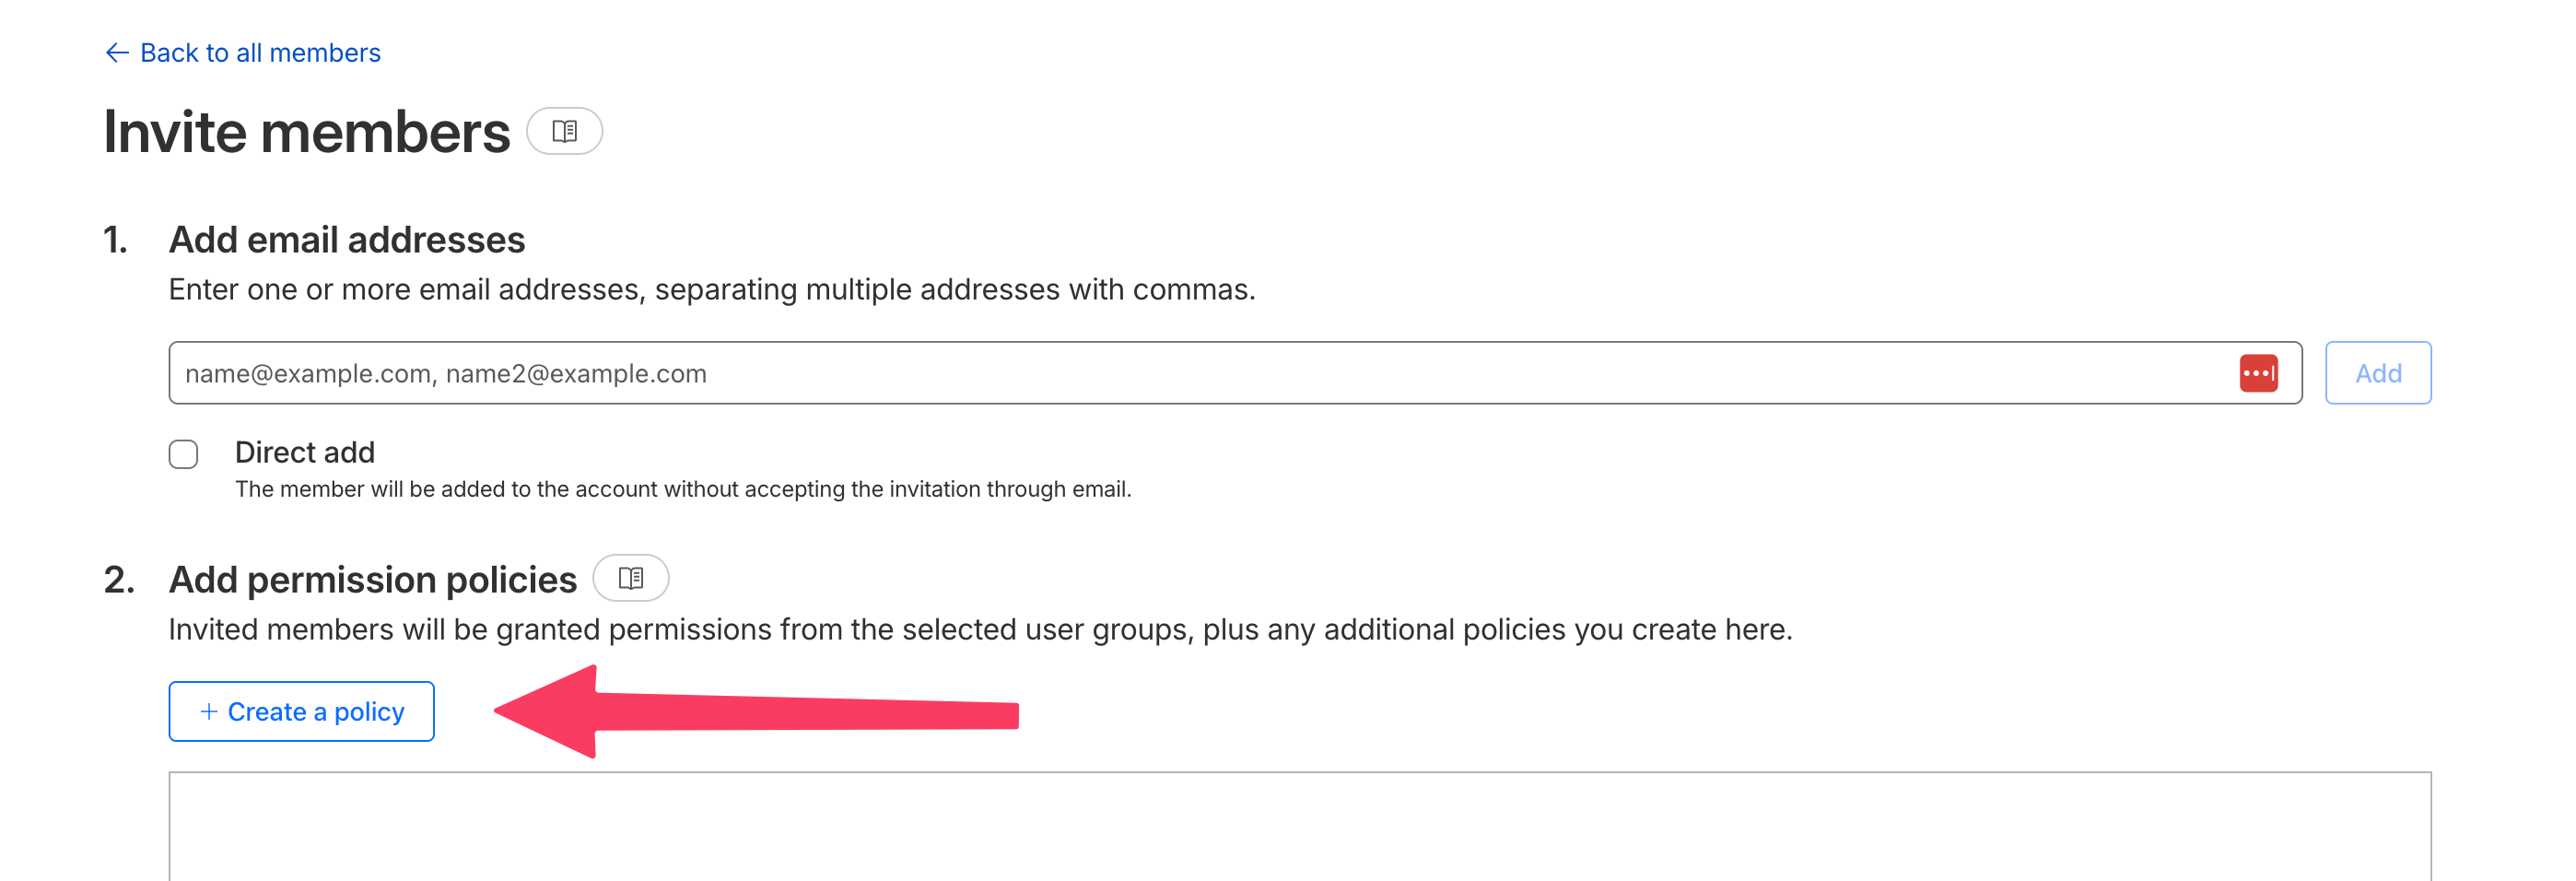Click Direct add description about invitation email
The height and width of the screenshot is (881, 2576).
pyautogui.click(x=682, y=489)
